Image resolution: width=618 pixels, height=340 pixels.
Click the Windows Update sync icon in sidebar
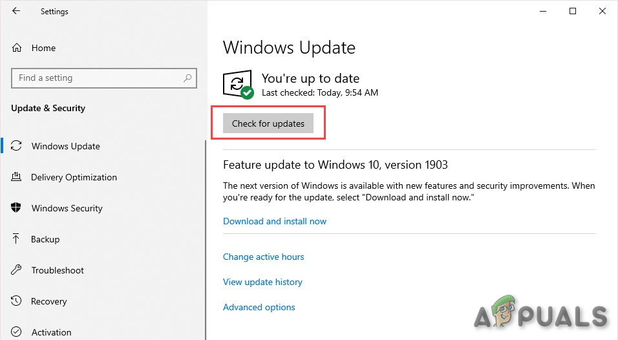click(17, 146)
